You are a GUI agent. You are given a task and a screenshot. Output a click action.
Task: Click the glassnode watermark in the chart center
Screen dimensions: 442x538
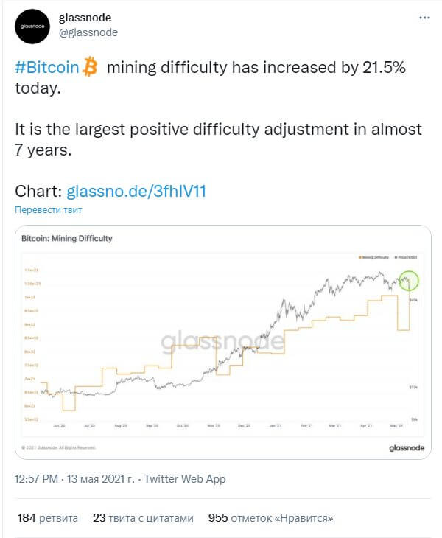[223, 341]
